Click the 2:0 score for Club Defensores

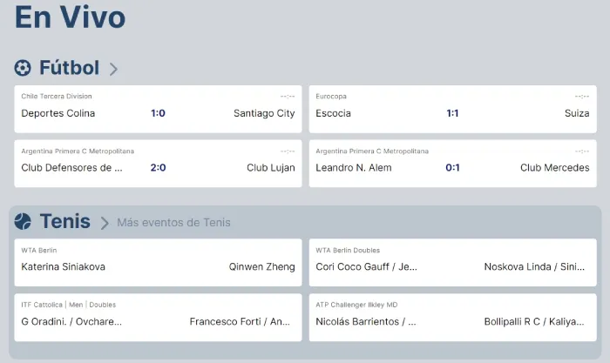coord(158,168)
